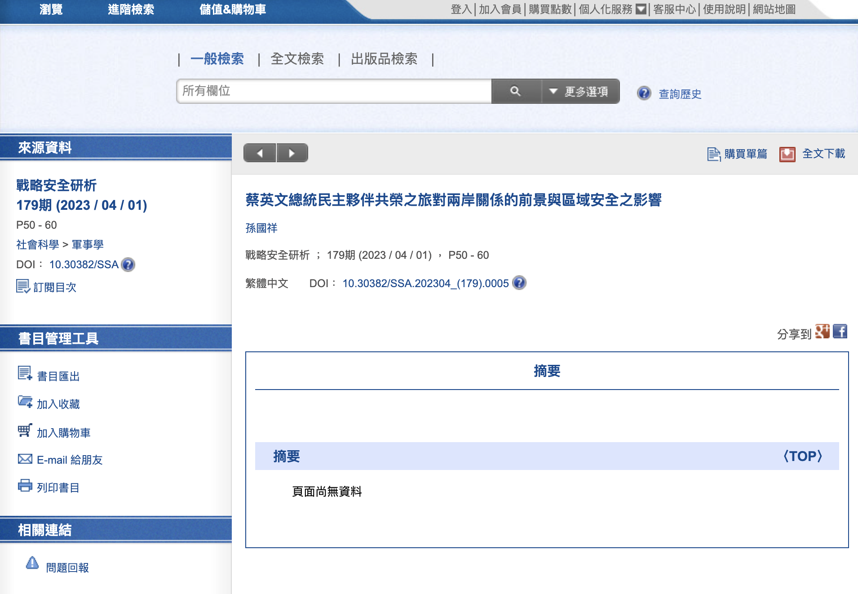Click help icon beside journal DOI 10.30382/SSA

128,265
